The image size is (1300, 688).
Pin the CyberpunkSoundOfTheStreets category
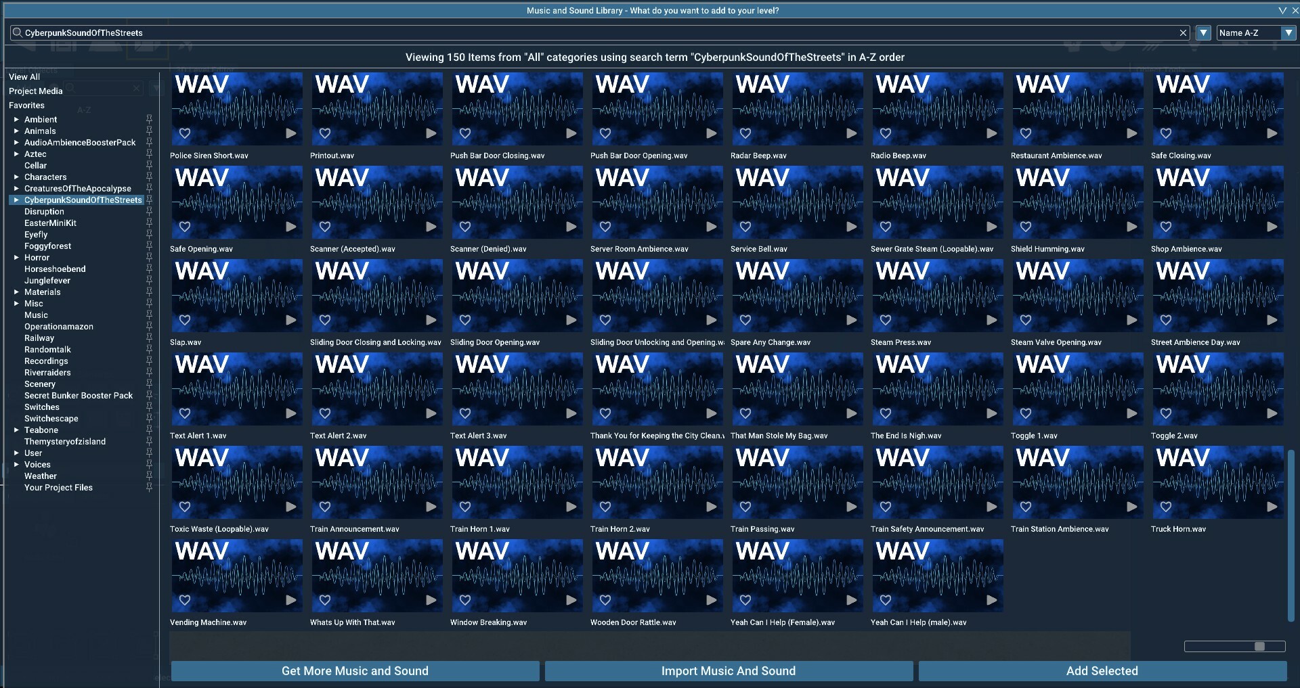click(150, 200)
